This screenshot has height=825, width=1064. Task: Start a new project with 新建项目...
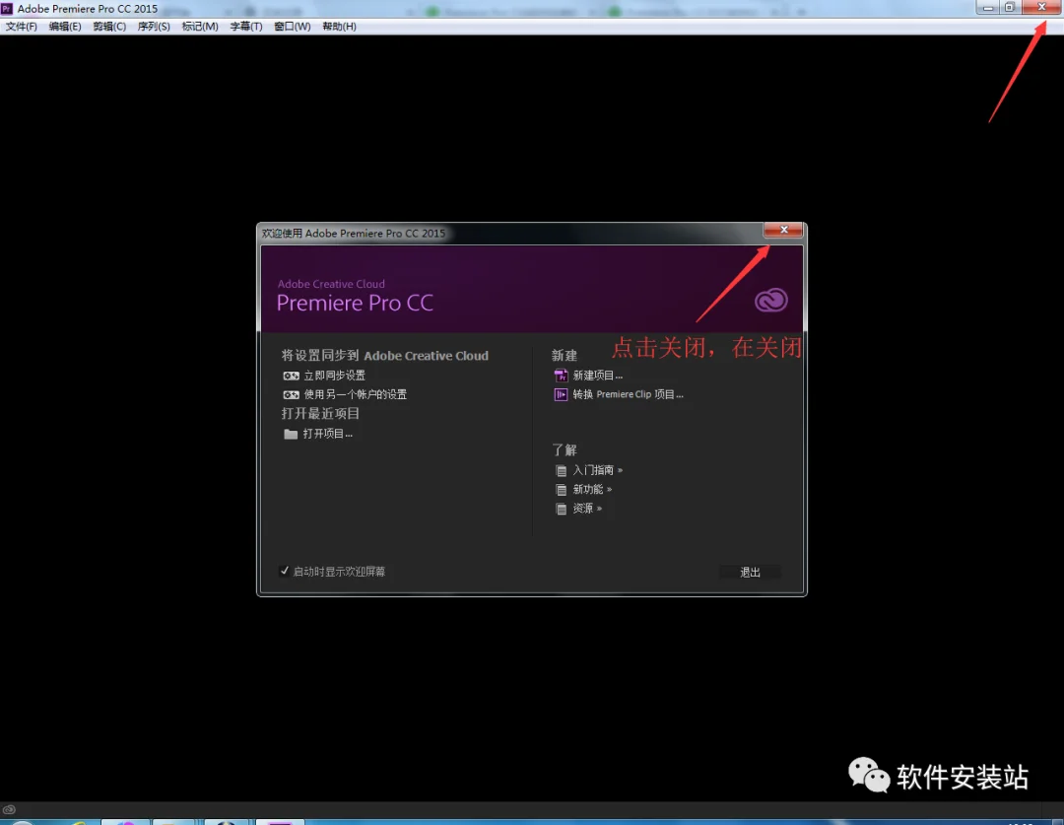(x=588, y=376)
